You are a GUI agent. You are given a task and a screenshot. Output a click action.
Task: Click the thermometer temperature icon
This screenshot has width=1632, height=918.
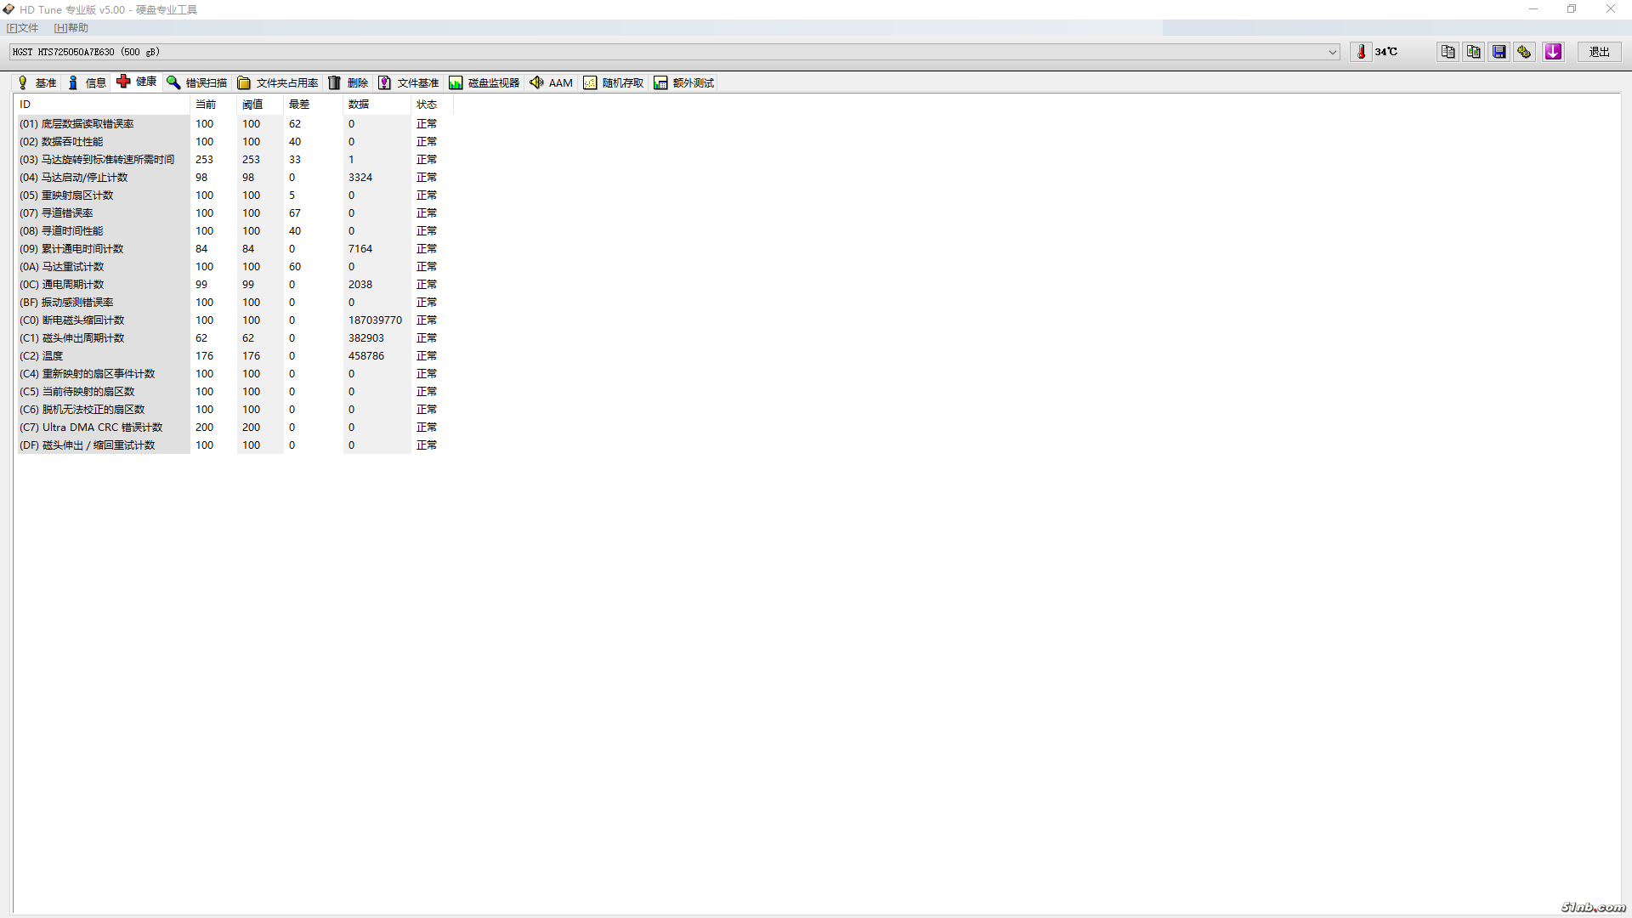1361,52
